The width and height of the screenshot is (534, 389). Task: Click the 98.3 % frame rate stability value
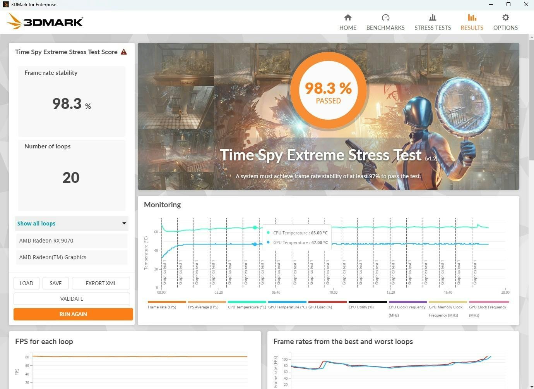(72, 104)
